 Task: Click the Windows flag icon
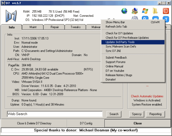pyautogui.click(x=145, y=11)
